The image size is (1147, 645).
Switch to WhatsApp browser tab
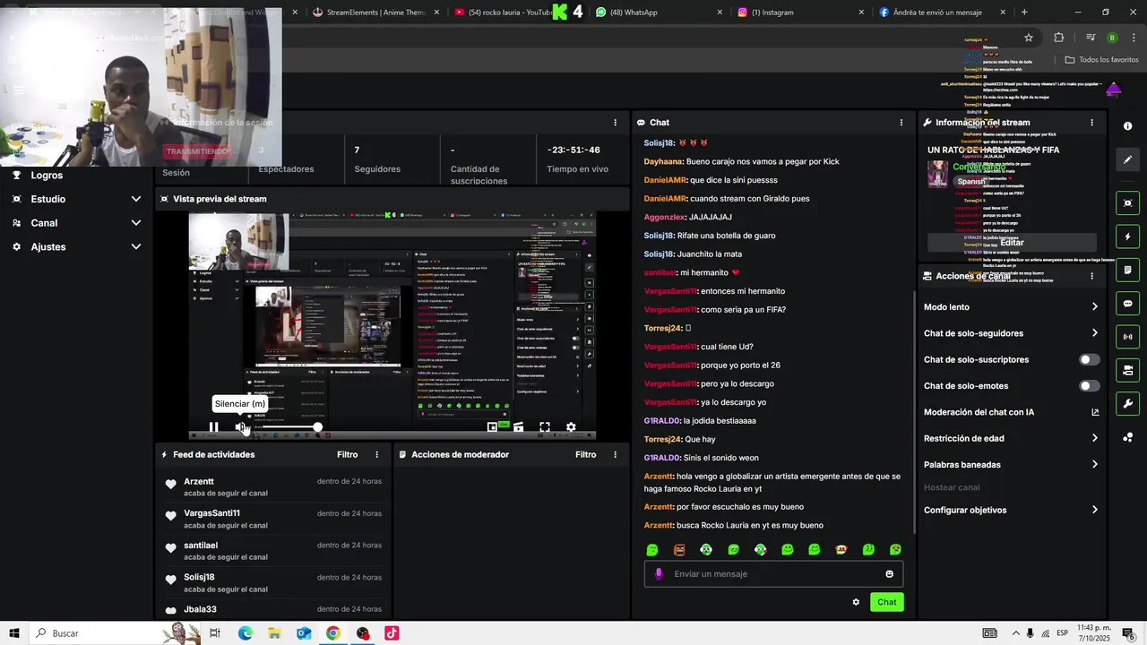pos(659,13)
